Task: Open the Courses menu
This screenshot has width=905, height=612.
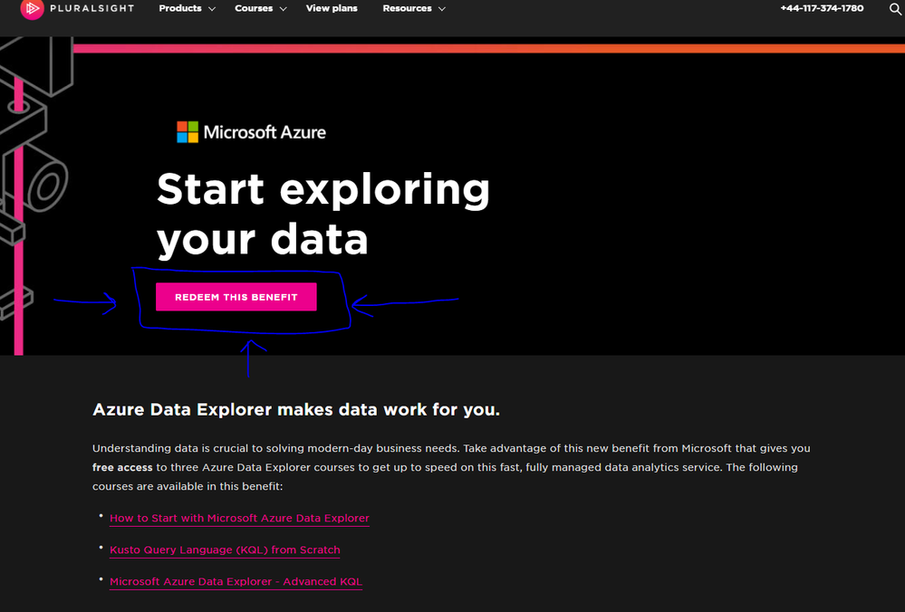Action: click(254, 9)
